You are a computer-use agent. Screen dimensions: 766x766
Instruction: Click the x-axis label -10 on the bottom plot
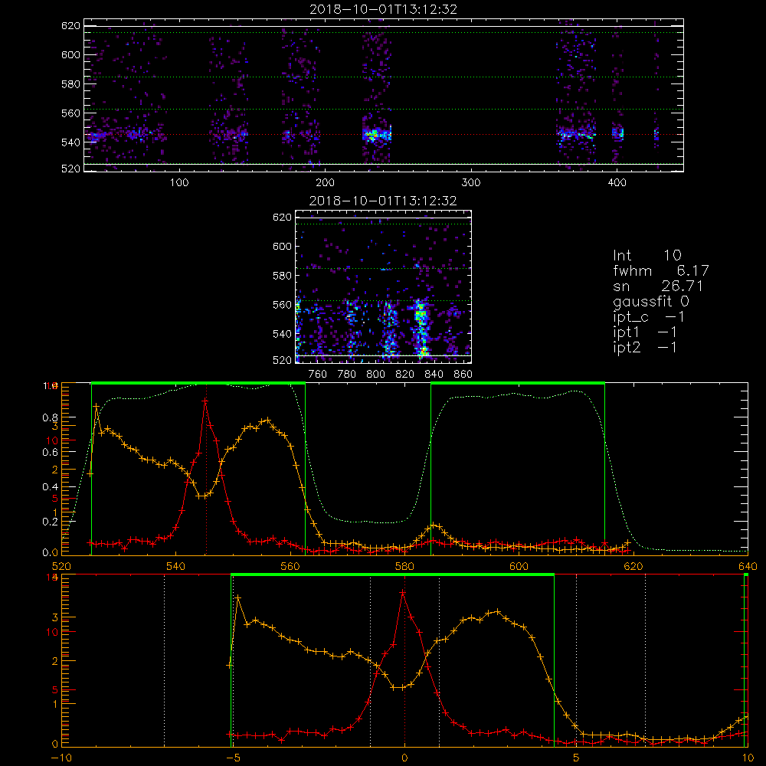[61, 758]
